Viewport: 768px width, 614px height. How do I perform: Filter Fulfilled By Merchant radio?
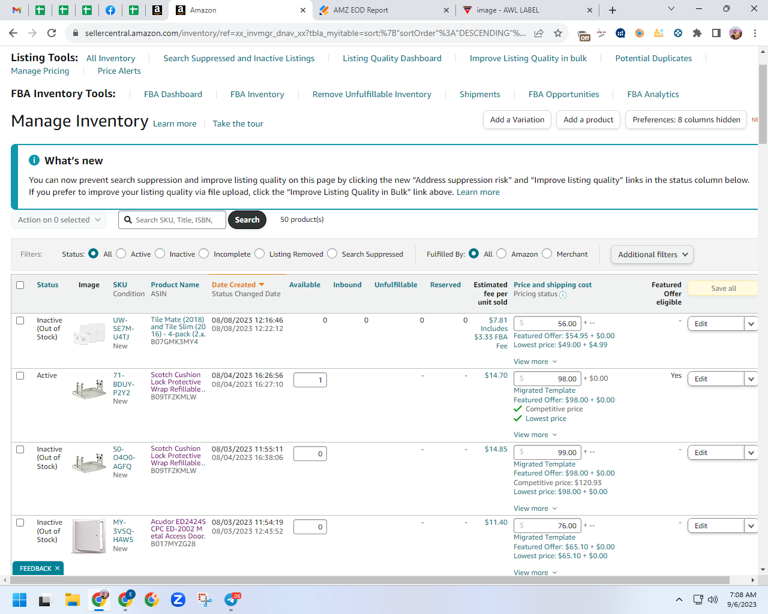click(x=547, y=254)
